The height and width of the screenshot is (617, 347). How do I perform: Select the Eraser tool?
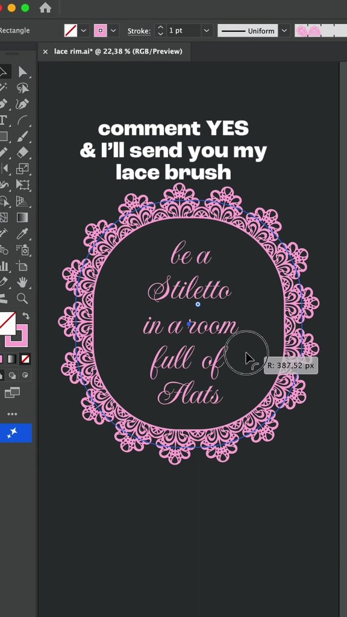pyautogui.click(x=23, y=152)
